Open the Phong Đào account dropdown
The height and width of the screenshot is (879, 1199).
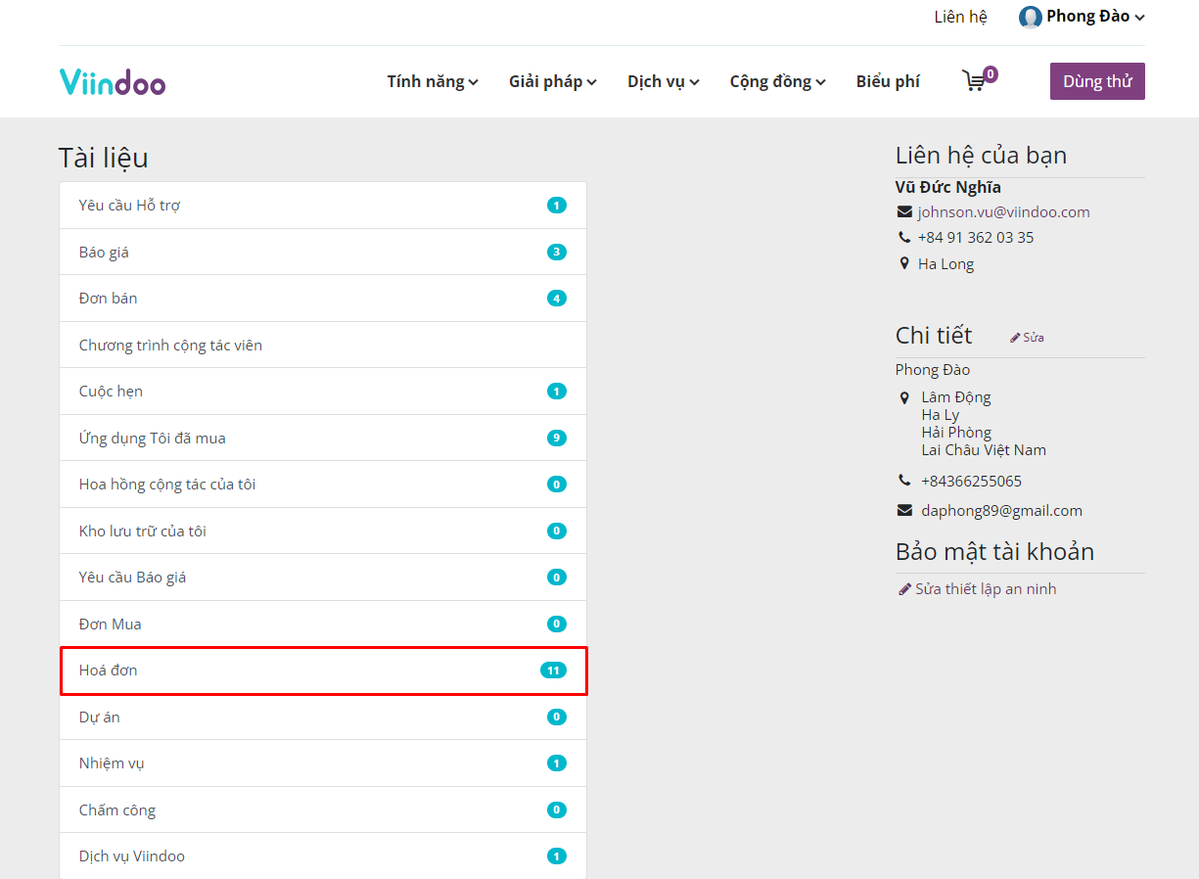click(x=1095, y=17)
